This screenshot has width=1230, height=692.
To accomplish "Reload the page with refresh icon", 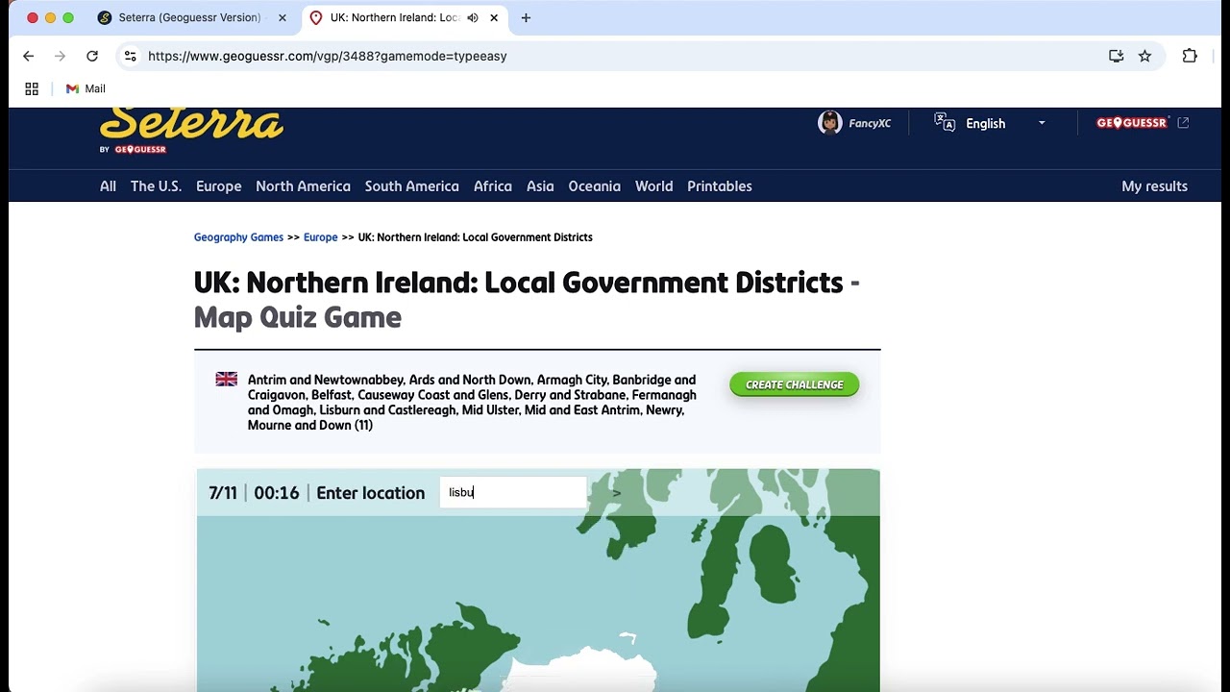I will [92, 56].
